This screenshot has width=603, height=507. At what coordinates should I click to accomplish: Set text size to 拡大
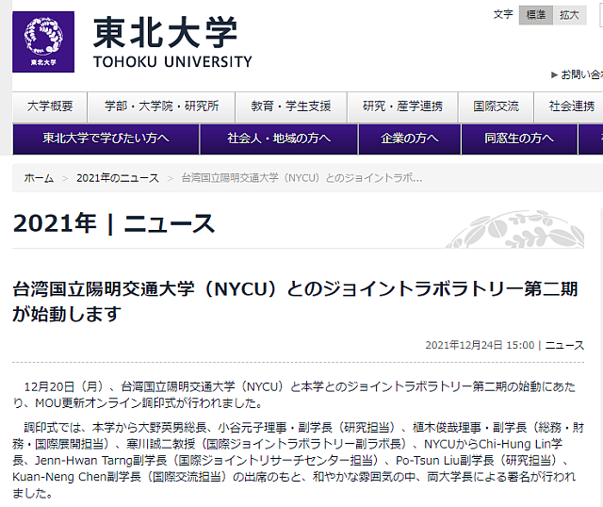pyautogui.click(x=569, y=15)
